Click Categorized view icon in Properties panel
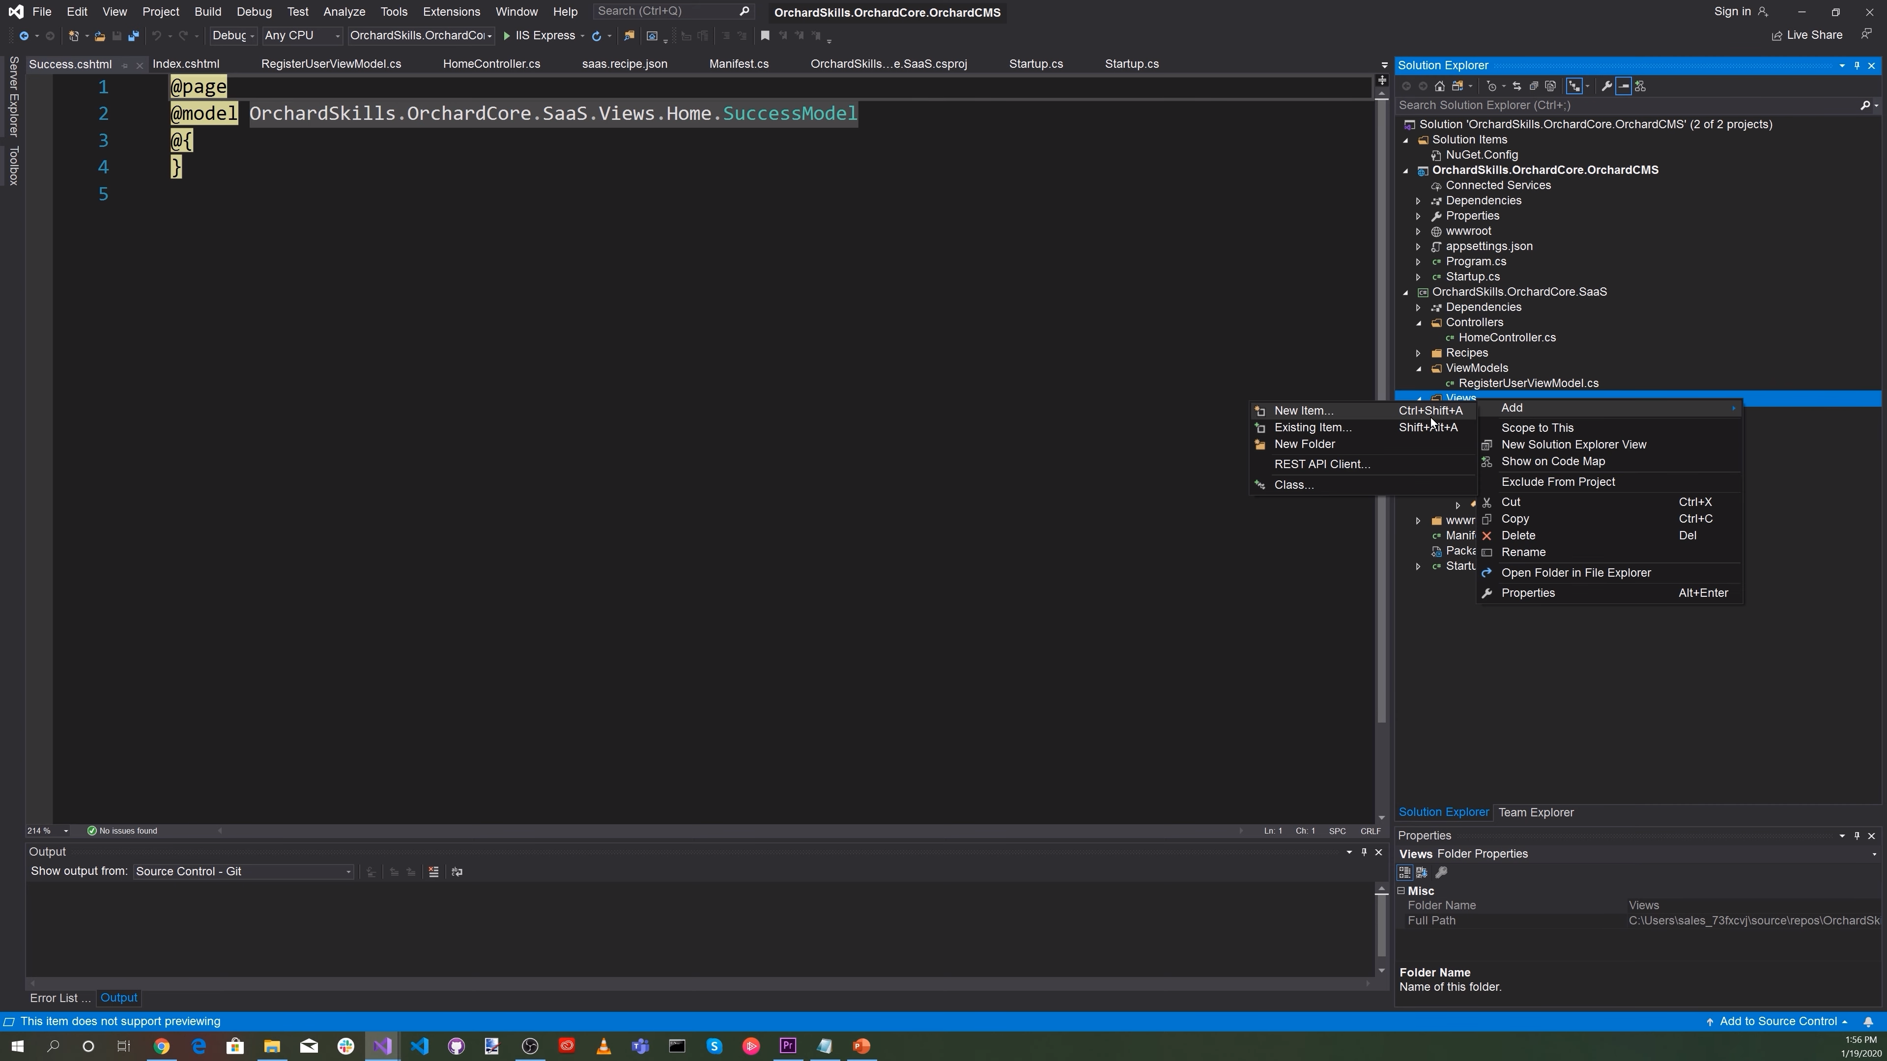 [1404, 873]
